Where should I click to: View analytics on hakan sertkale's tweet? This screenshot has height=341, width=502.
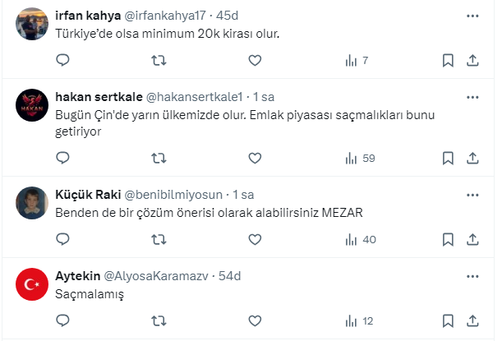point(360,158)
